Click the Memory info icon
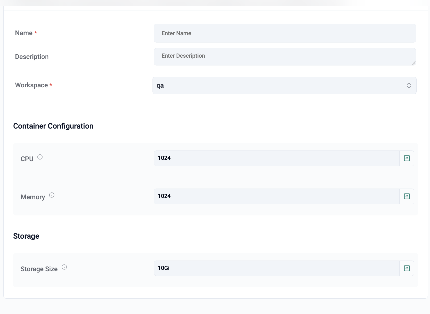The image size is (430, 314). coord(52,195)
